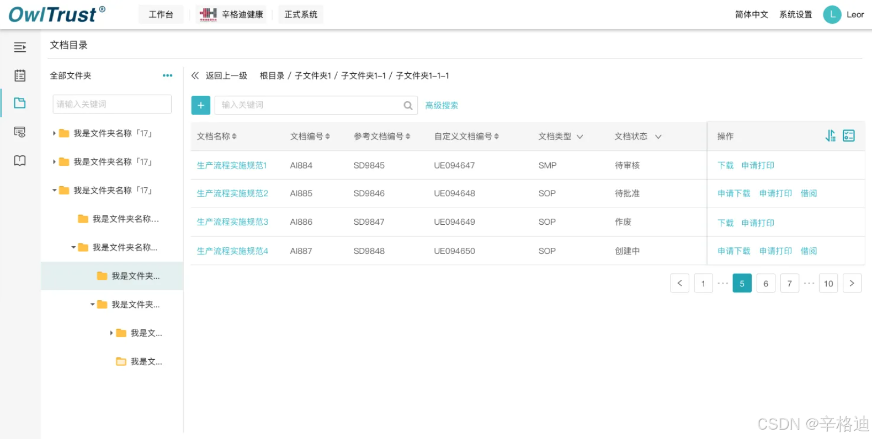Click 返回上一级 link
Screen dimensions: 872x439
[x=226, y=75]
